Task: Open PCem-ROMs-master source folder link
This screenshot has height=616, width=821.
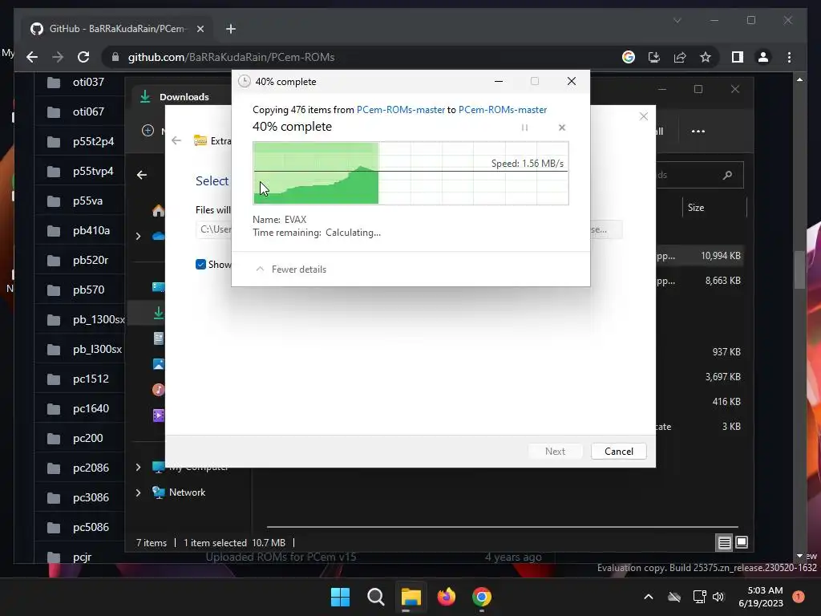Action: coord(401,109)
